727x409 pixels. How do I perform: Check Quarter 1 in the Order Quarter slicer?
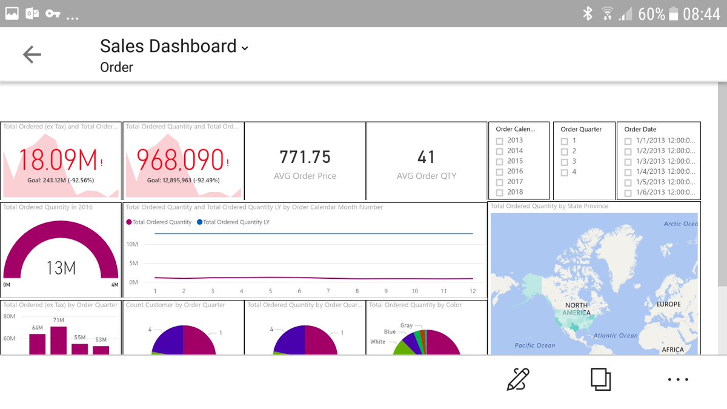[x=565, y=140]
